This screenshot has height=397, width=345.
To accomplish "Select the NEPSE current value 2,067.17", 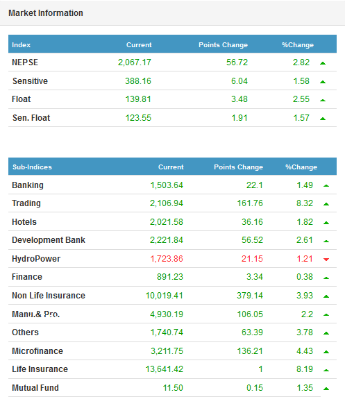I will click(135, 62).
